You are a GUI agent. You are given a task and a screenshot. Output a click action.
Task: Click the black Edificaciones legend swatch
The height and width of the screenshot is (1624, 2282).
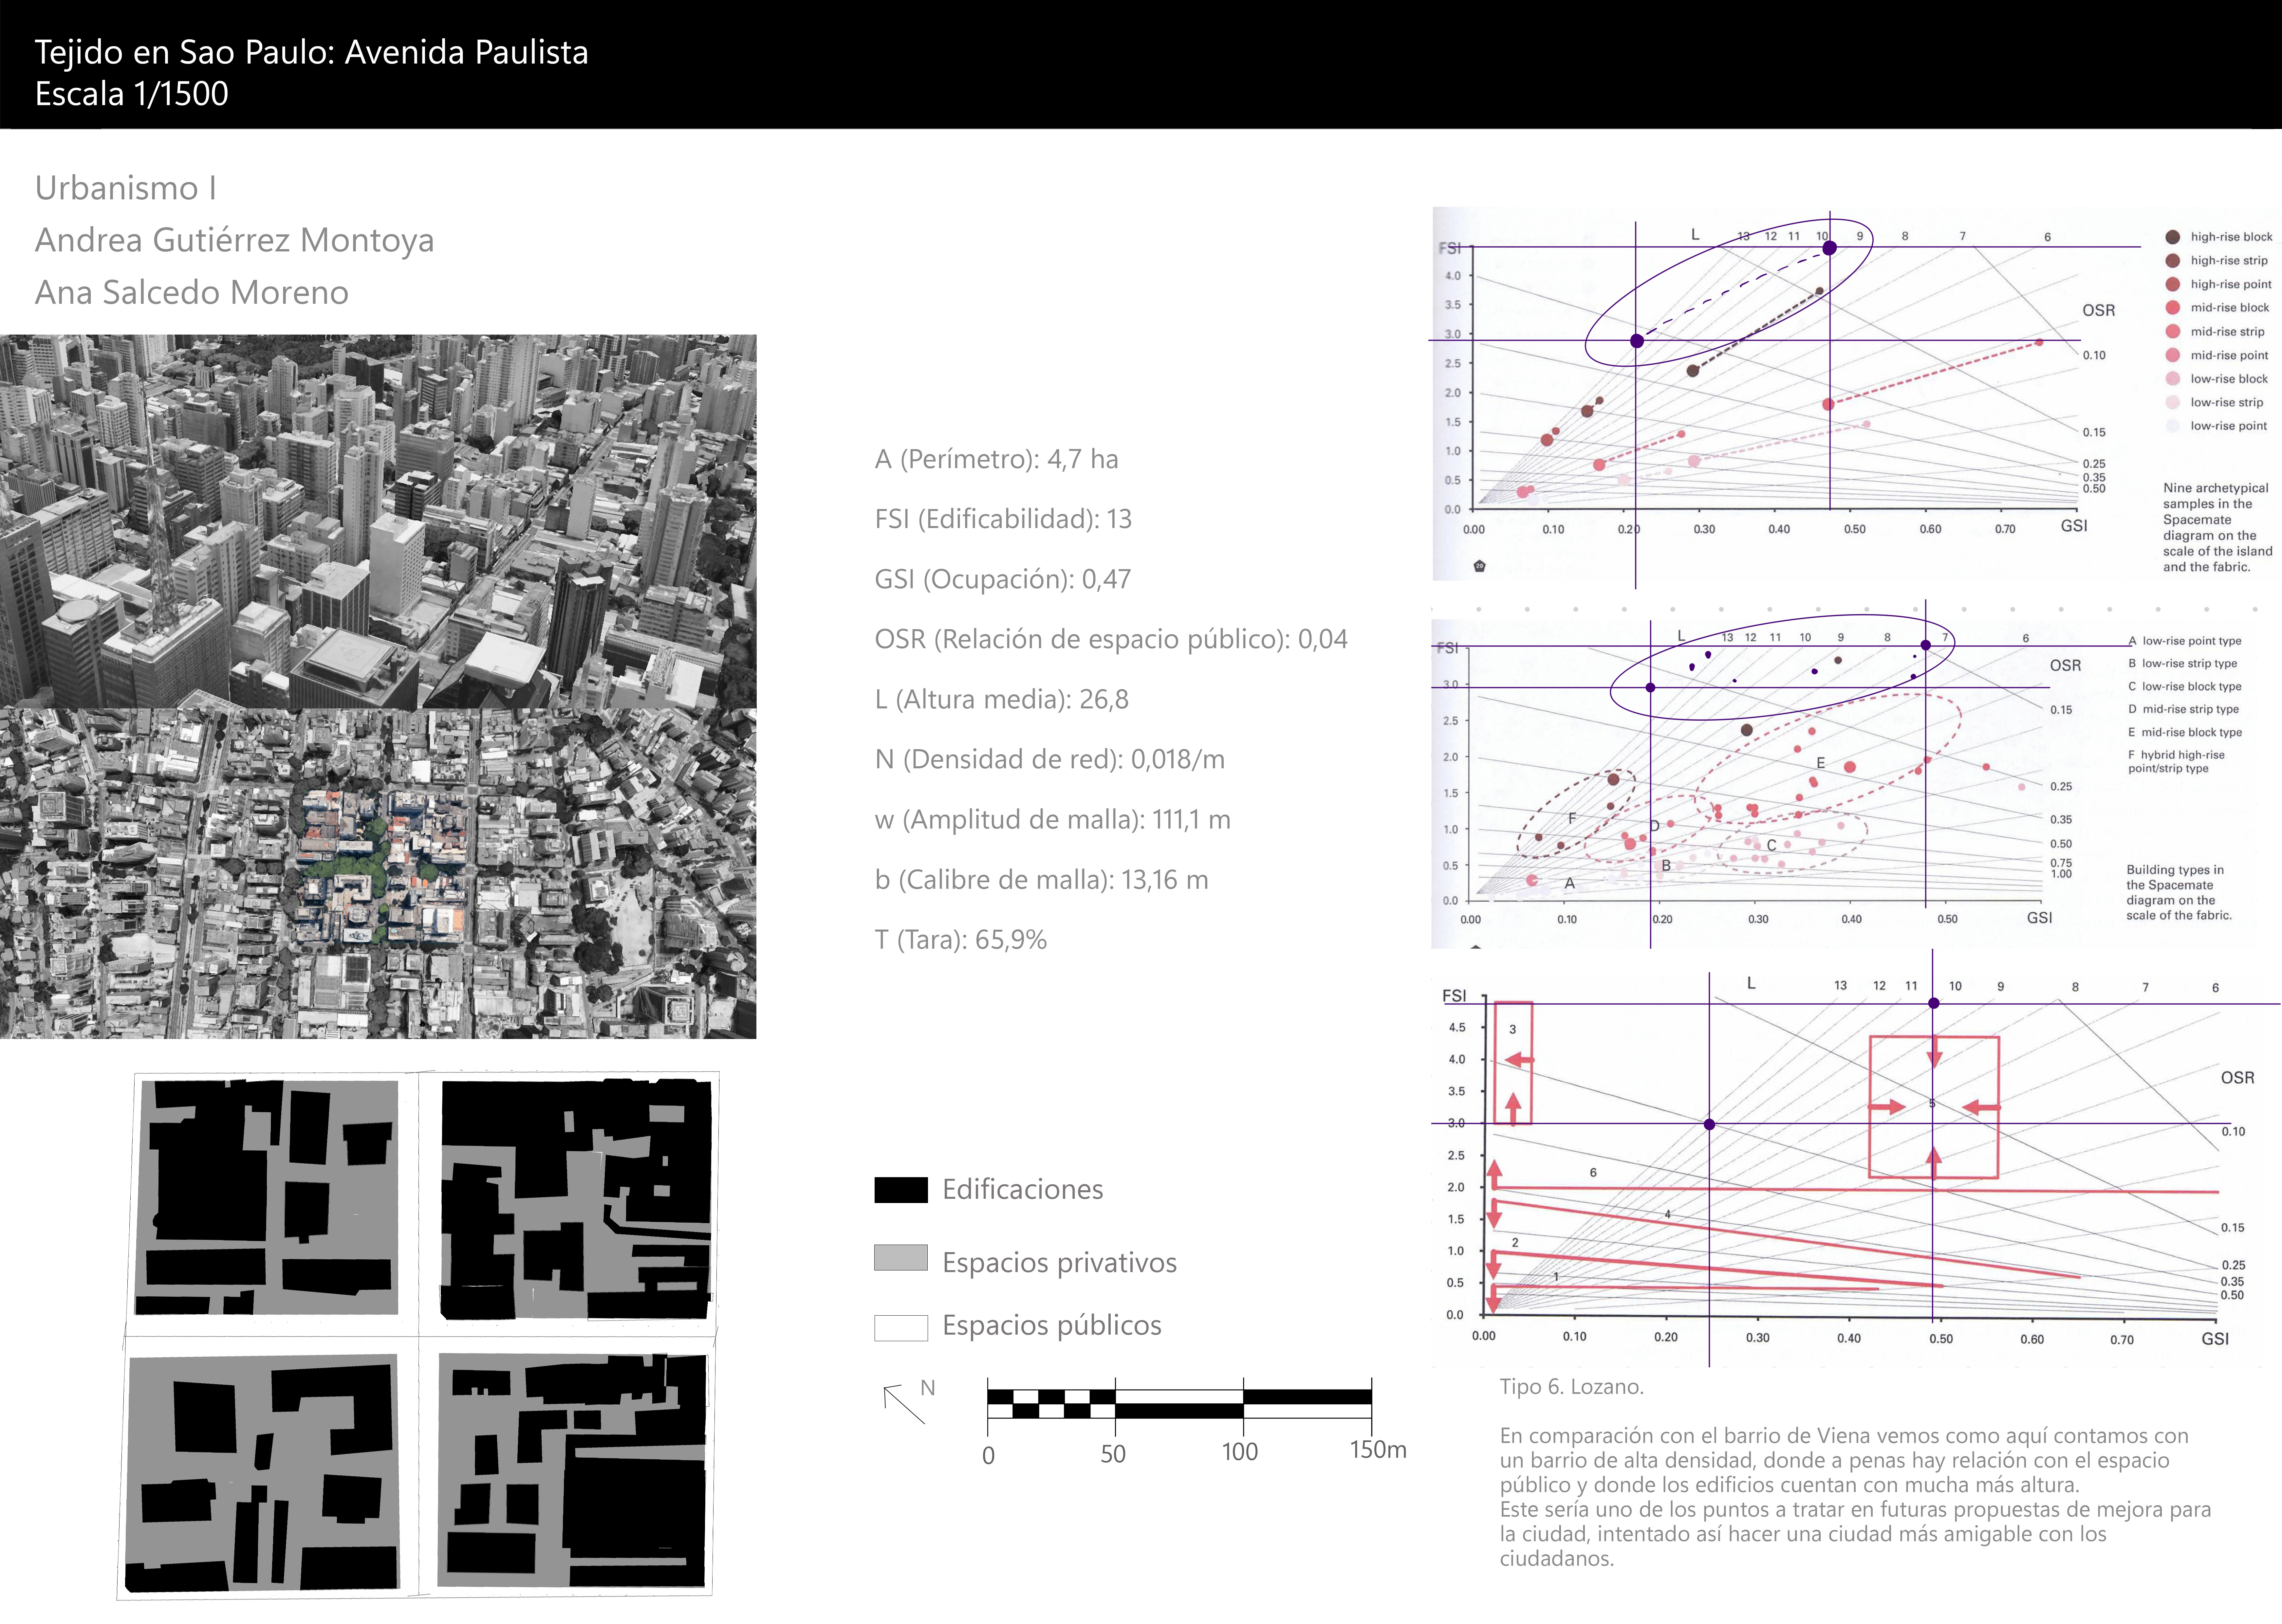coord(901,1190)
